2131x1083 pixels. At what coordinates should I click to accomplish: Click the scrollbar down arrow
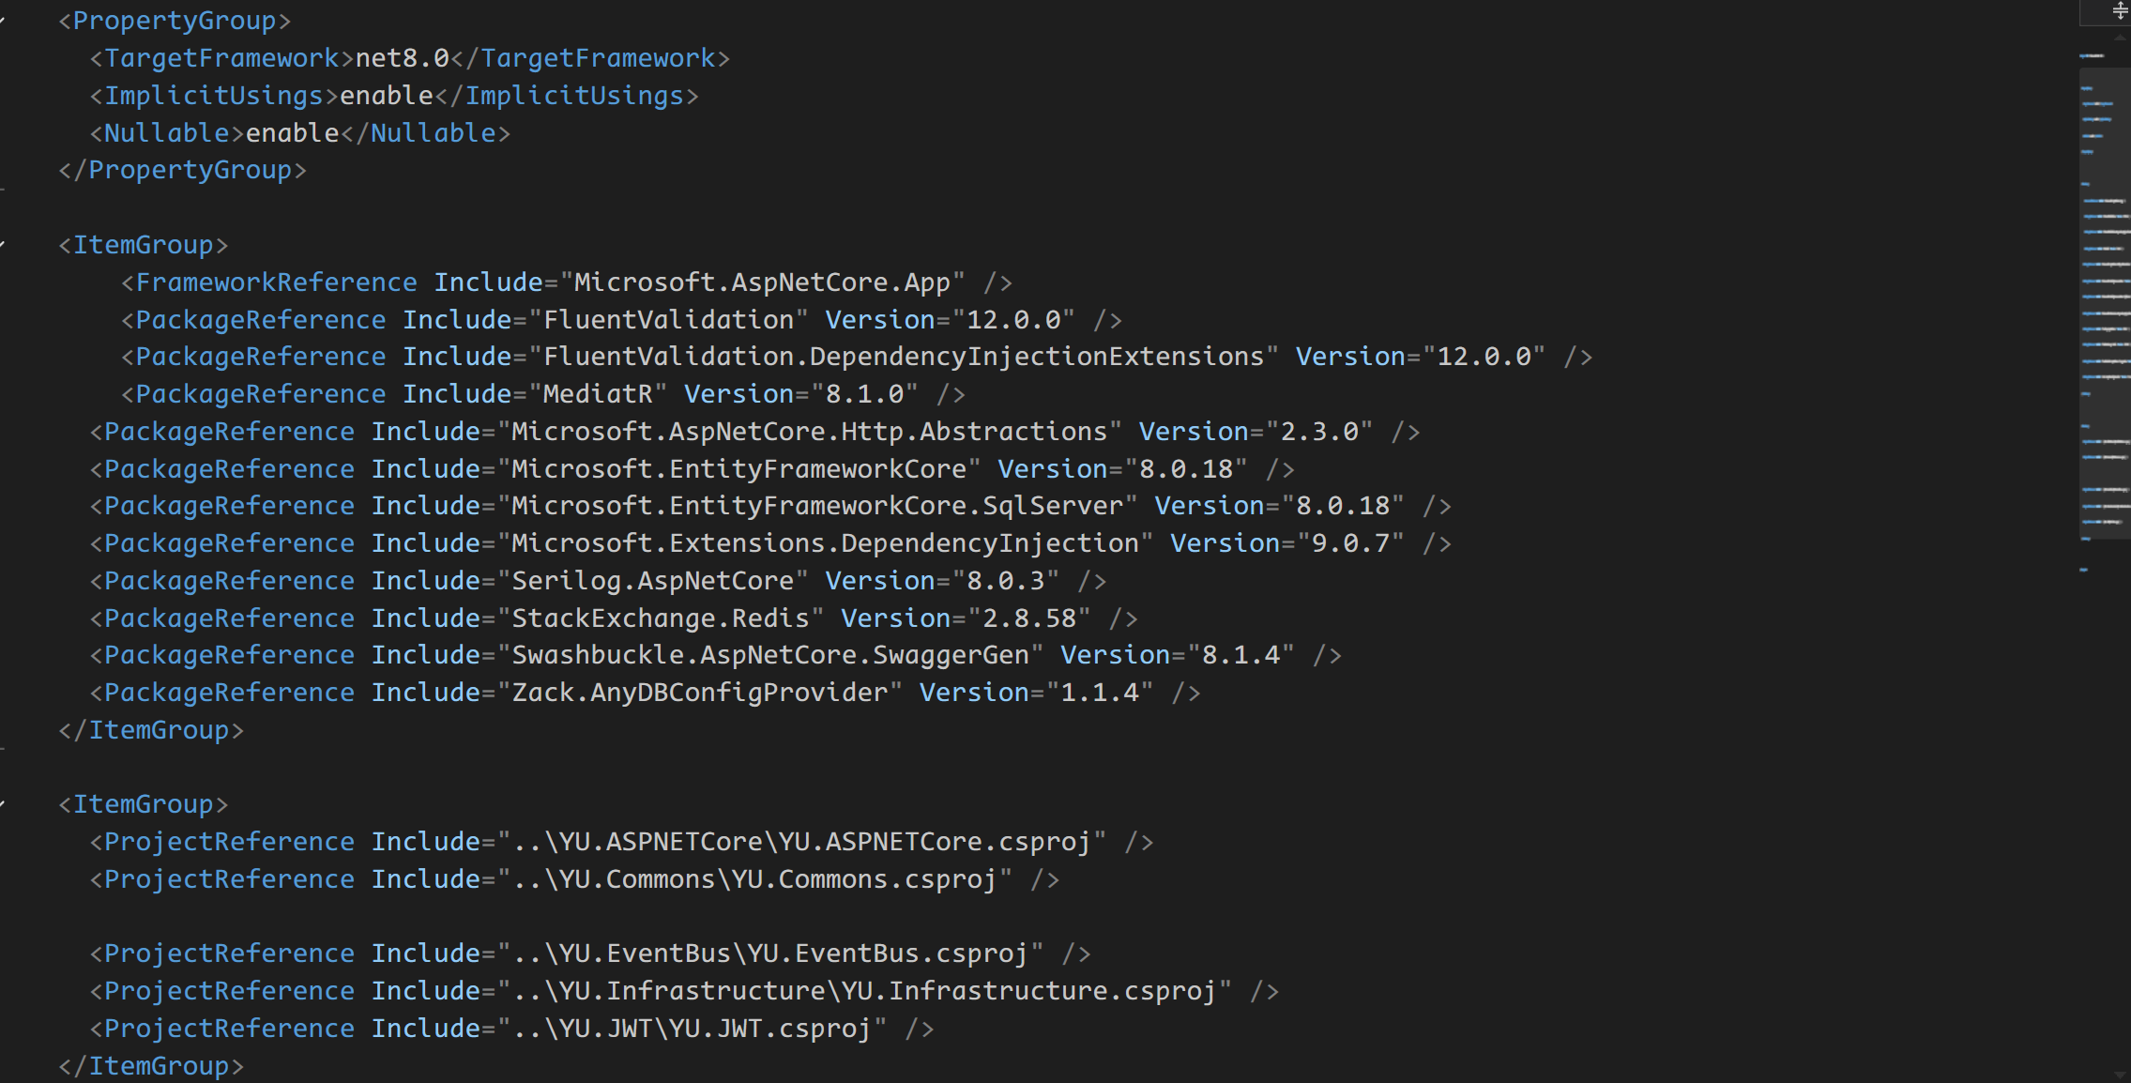(2120, 1074)
